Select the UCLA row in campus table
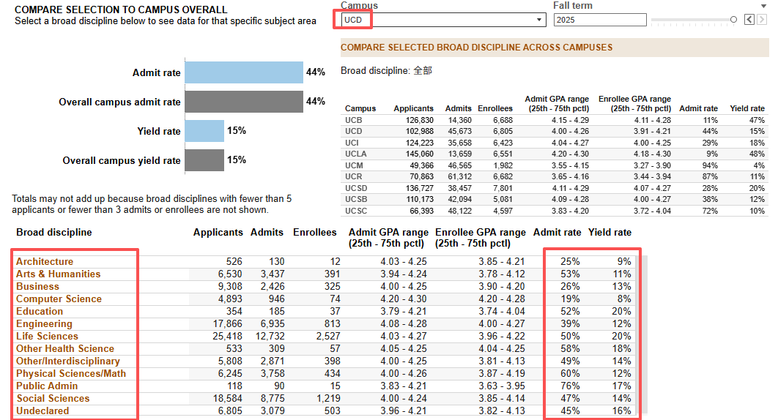 tap(555, 154)
